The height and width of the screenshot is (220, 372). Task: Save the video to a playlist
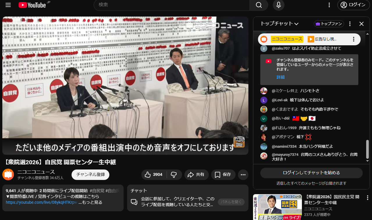[x=223, y=175]
